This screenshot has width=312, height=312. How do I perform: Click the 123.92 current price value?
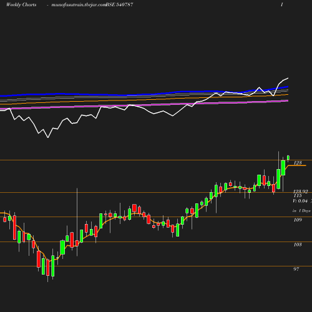click(x=300, y=192)
